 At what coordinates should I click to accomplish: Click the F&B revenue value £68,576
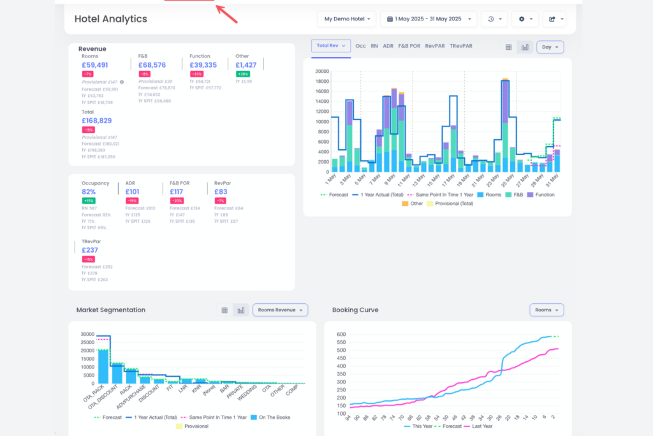pyautogui.click(x=152, y=65)
